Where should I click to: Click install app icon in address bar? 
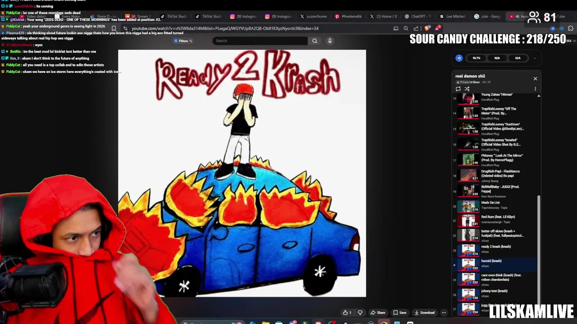(396, 28)
